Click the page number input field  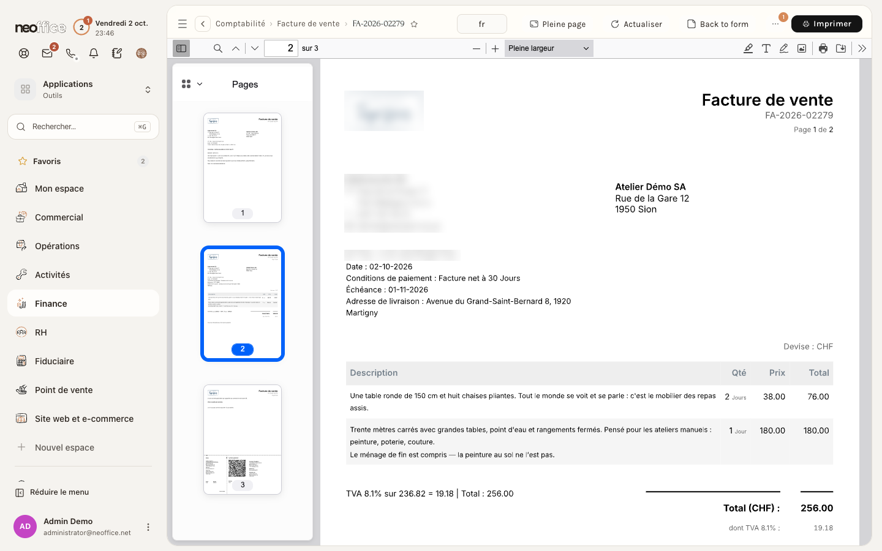(x=281, y=48)
